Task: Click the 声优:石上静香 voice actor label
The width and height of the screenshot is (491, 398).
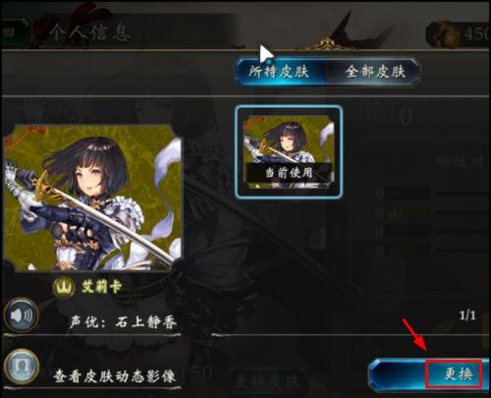Action: coord(123,322)
